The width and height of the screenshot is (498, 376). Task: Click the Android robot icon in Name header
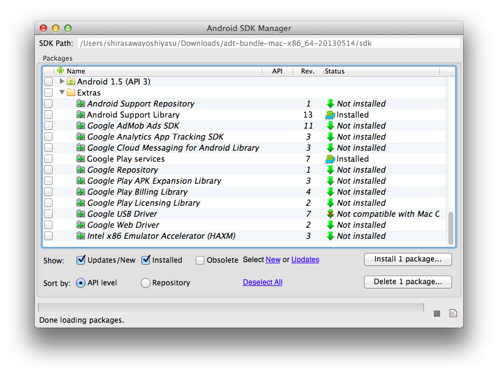[61, 70]
